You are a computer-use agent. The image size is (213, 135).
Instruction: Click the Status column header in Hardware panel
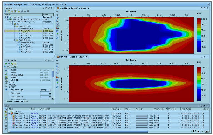pyautogui.click(x=48, y=14)
